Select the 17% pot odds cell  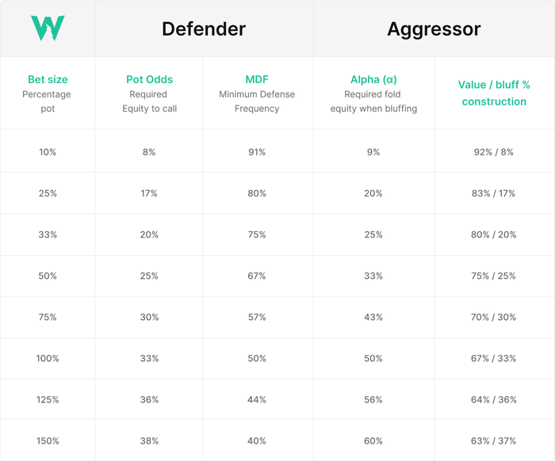click(x=149, y=193)
